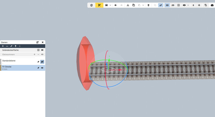Toggle the yellow tools mode button
The height and width of the screenshot is (117, 215).
99,5
